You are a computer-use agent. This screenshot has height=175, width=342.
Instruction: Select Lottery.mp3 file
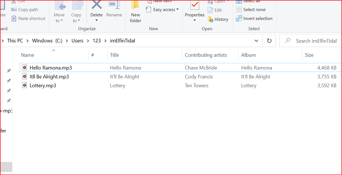[x=43, y=86]
